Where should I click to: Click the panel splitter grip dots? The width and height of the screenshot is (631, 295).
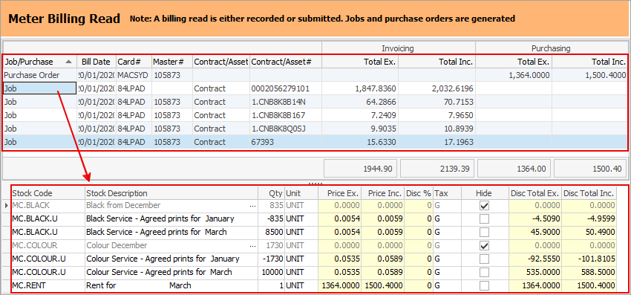[x=315, y=183]
